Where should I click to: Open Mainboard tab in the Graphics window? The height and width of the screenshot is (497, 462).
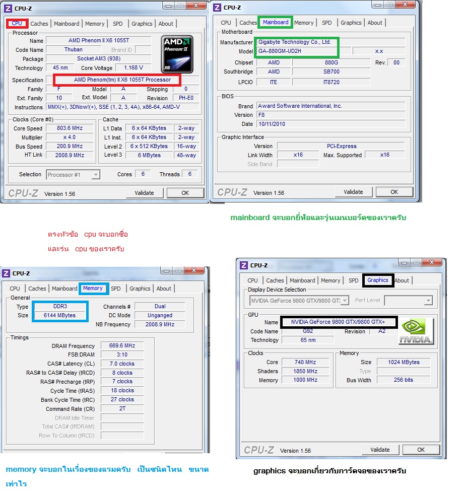coord(302,280)
